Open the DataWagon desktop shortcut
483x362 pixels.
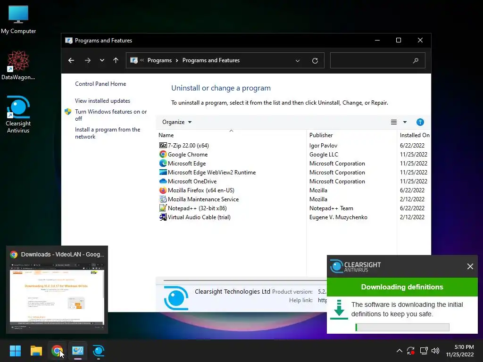[x=18, y=65]
